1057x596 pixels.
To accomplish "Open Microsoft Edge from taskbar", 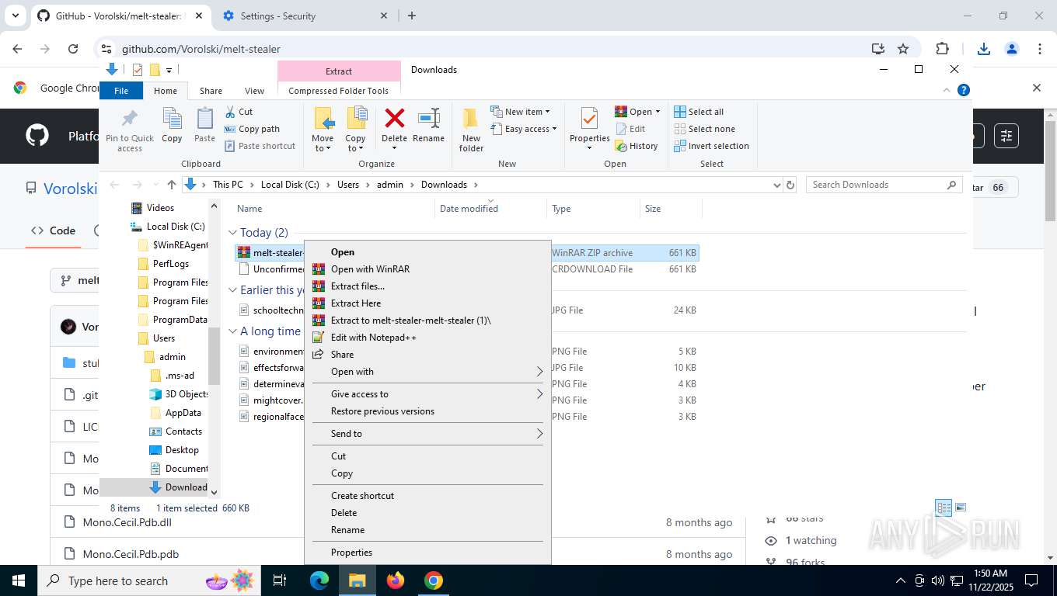I will (x=319, y=580).
